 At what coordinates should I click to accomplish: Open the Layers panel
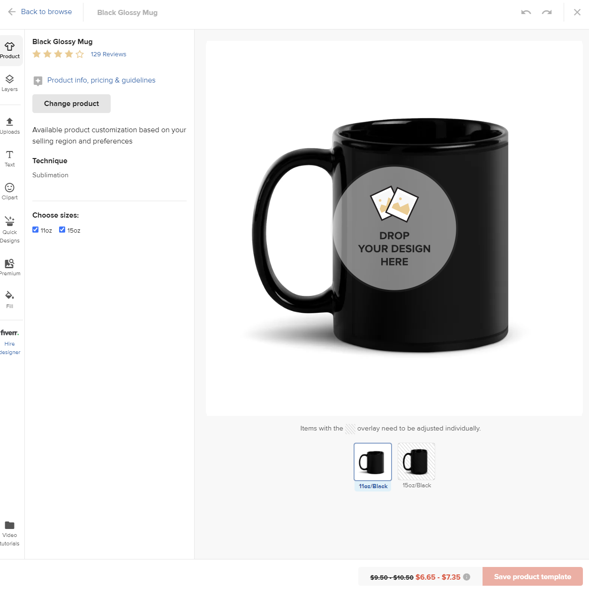[x=10, y=83]
